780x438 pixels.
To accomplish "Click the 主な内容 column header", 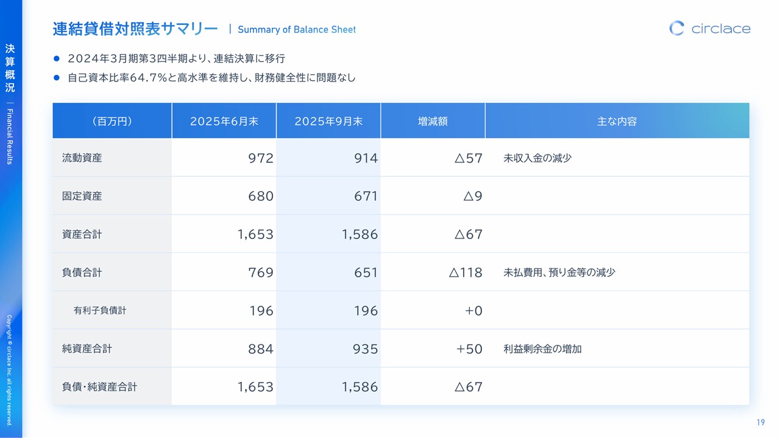I will (617, 121).
